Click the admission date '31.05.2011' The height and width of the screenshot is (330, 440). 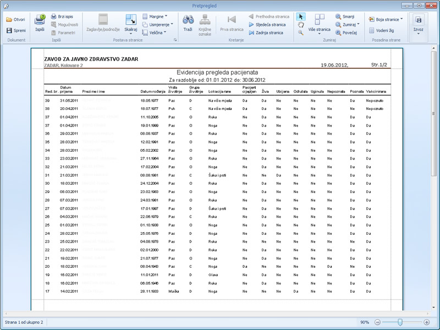tap(69, 101)
